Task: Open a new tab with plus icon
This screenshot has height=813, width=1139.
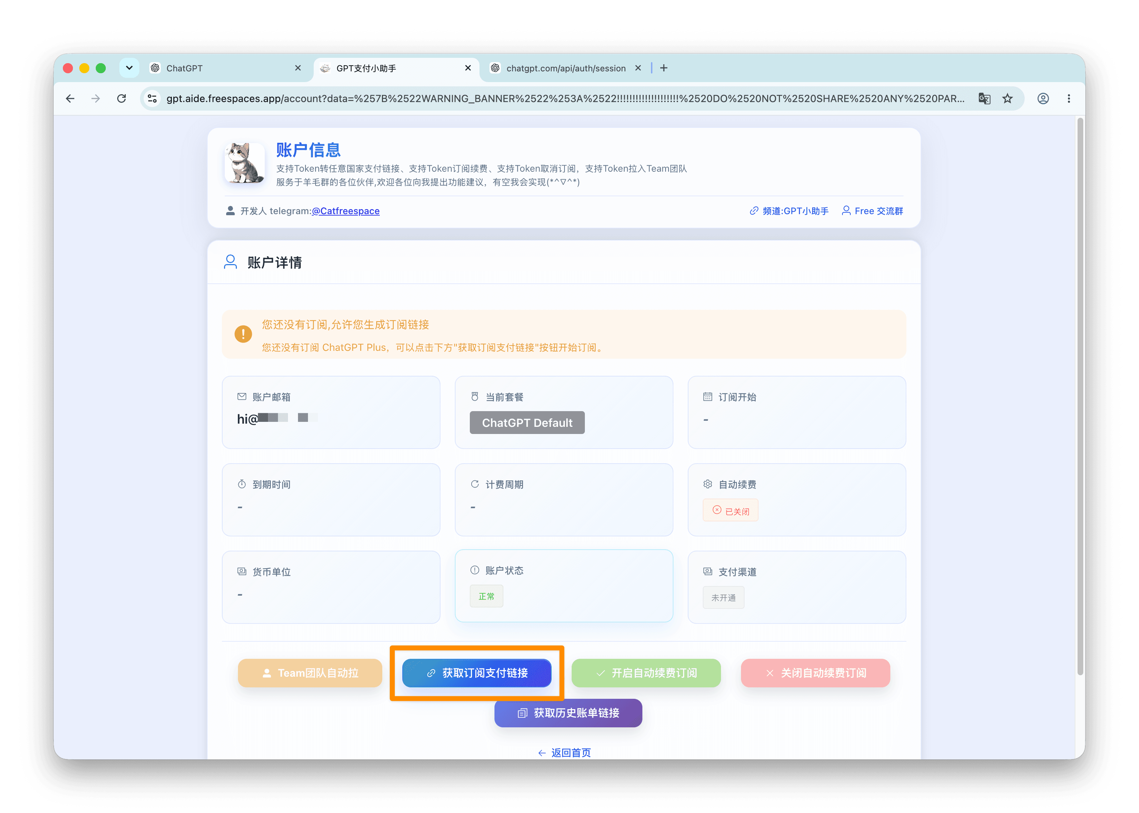Action: [664, 68]
